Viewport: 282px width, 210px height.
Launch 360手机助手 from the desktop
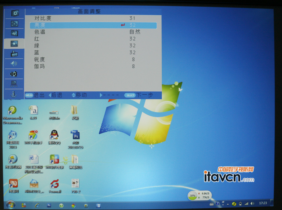pos(34,137)
